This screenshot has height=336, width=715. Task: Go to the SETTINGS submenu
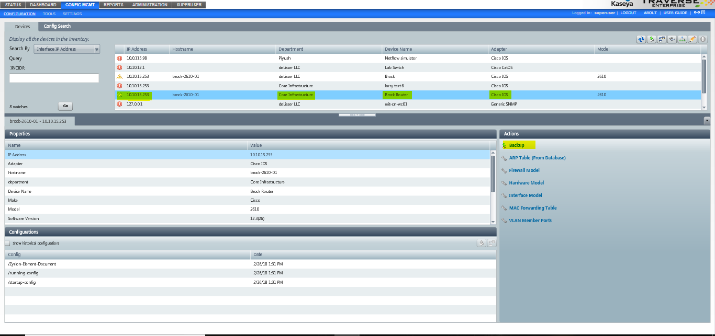tap(72, 14)
